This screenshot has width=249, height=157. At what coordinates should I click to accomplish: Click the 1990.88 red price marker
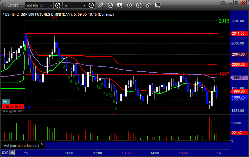239,92
